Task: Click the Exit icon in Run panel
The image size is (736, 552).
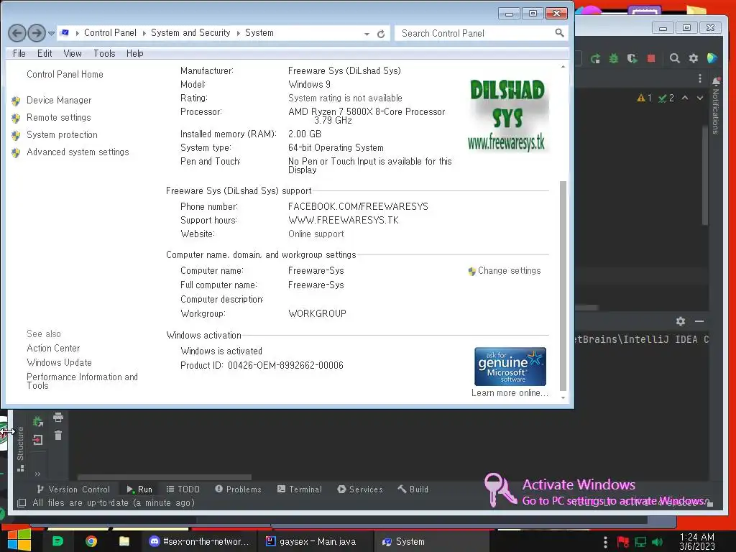Action: (x=37, y=439)
